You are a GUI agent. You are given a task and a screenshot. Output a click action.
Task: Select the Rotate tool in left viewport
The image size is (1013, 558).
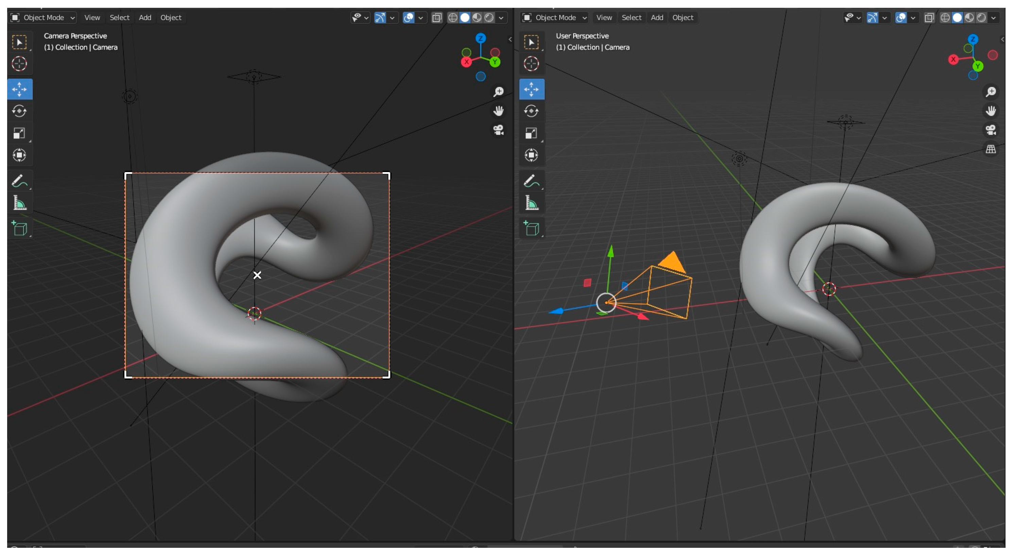(x=19, y=111)
